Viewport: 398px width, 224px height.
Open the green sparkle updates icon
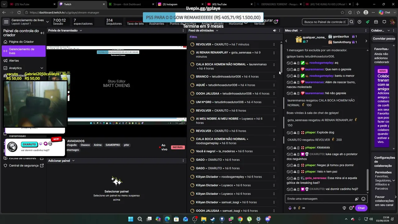[x=368, y=22]
